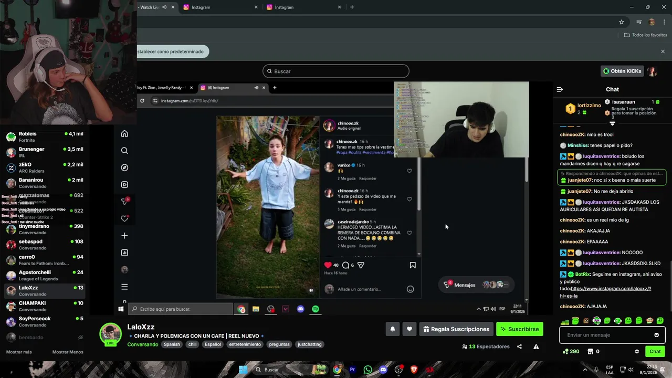Click establecer como predeterminado button
The width and height of the screenshot is (672, 378).
click(x=171, y=51)
